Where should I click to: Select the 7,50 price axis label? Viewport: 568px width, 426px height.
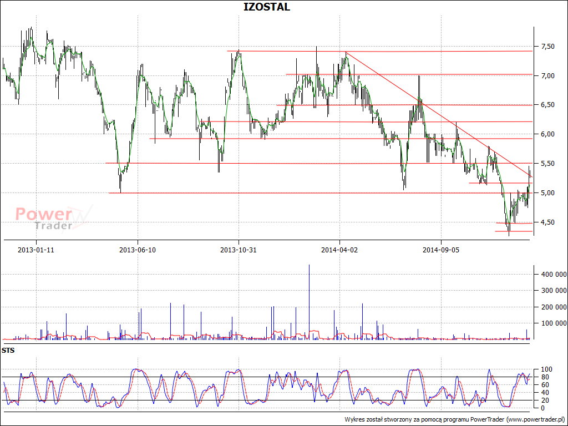[547, 47]
